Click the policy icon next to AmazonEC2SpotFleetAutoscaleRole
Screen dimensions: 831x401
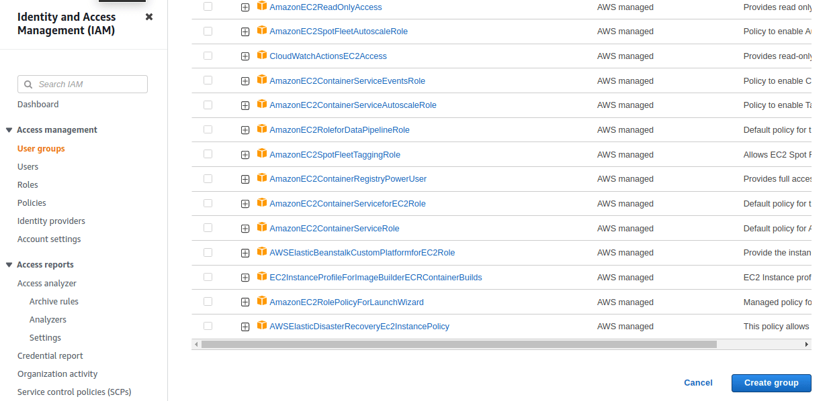[262, 31]
